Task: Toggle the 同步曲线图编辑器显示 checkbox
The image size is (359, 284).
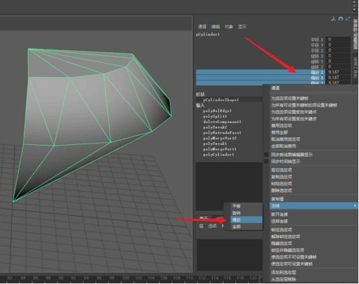Action: click(x=266, y=155)
